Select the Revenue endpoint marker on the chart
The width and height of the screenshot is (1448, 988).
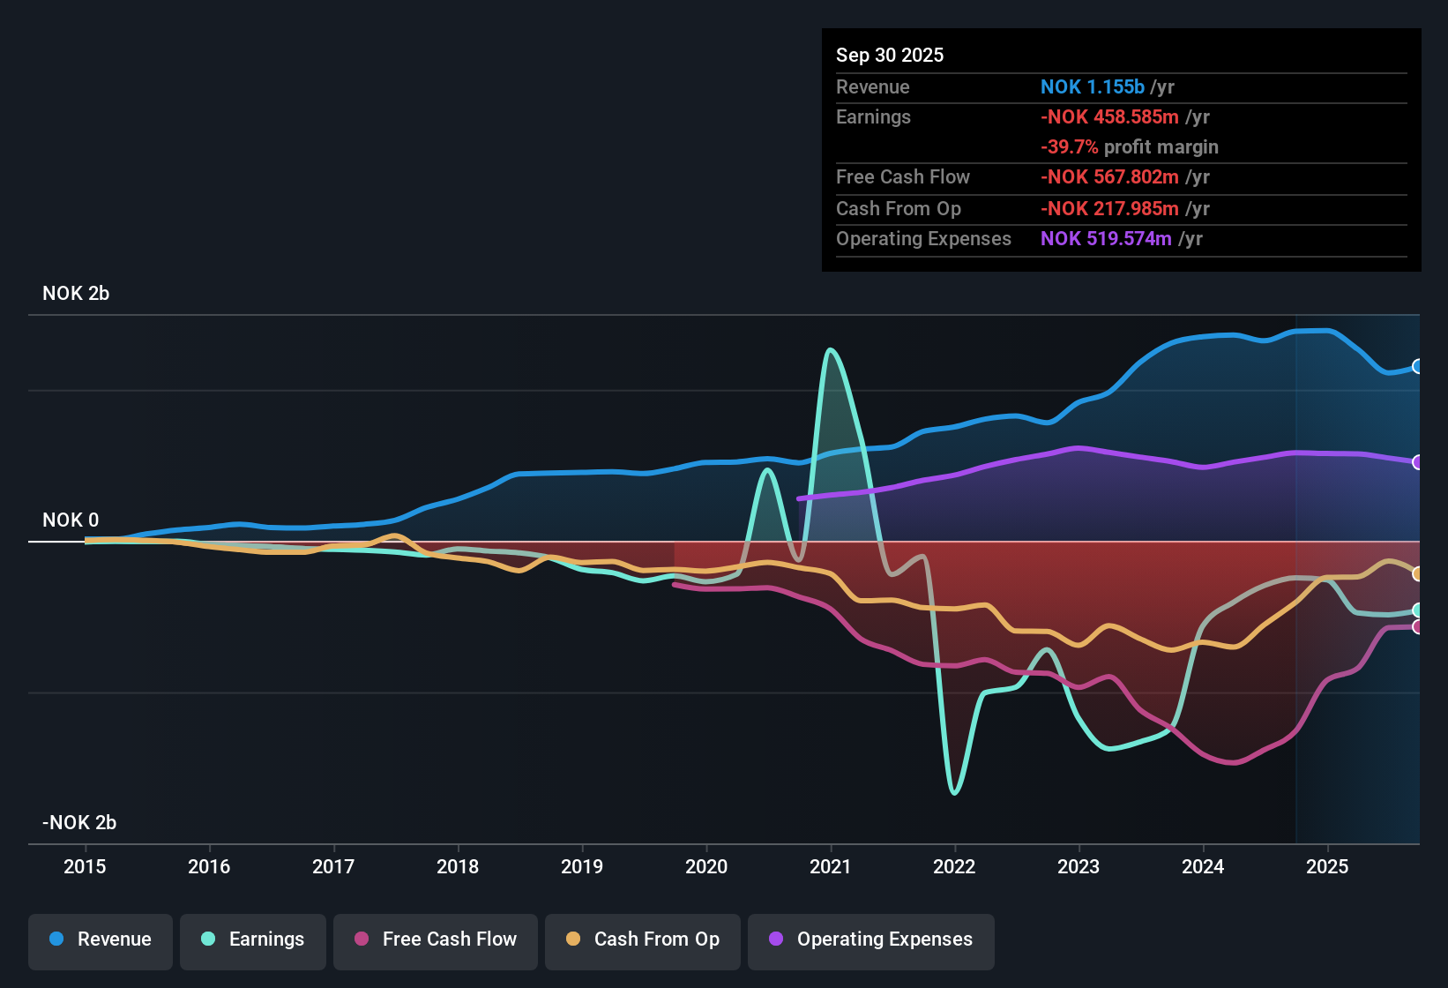[x=1418, y=366]
